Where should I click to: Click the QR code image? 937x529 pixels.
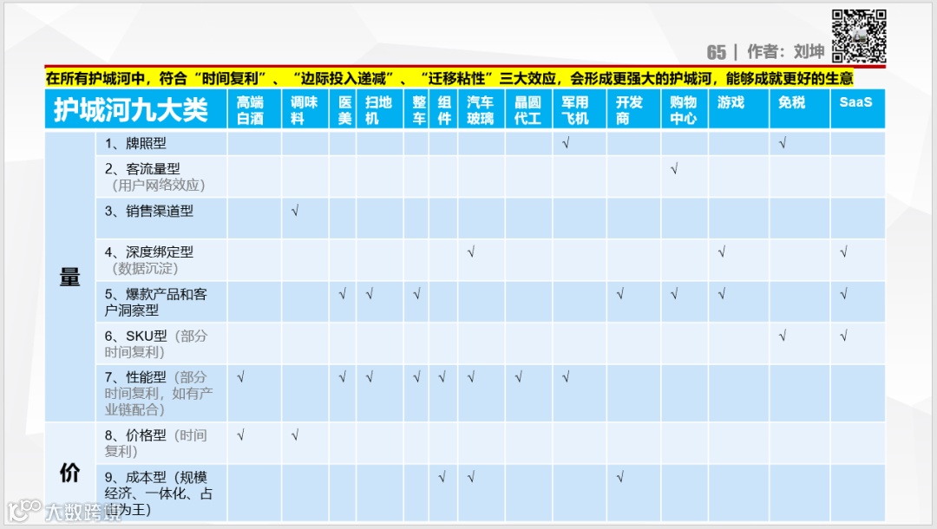(859, 36)
